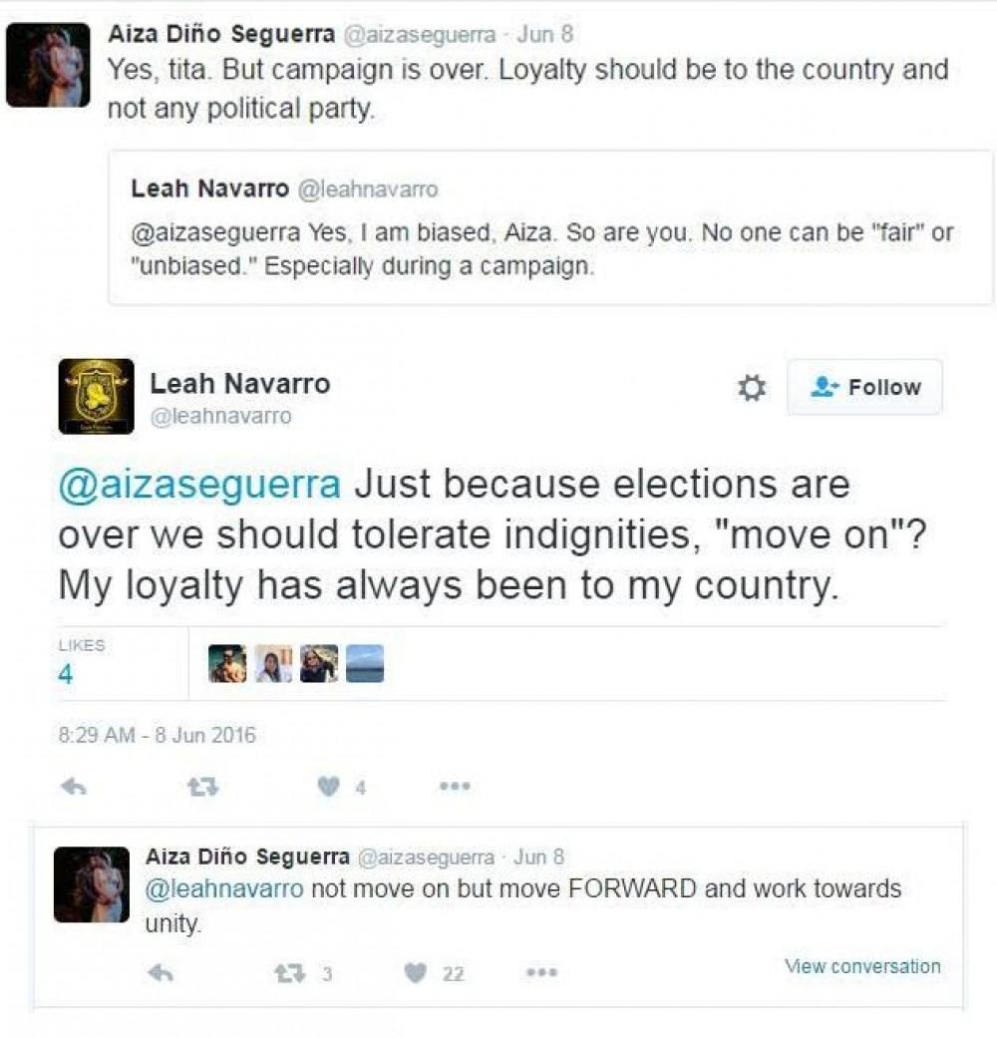Click last liker's landscape profile thumbnail
This screenshot has height=1038, width=997.
(365, 664)
